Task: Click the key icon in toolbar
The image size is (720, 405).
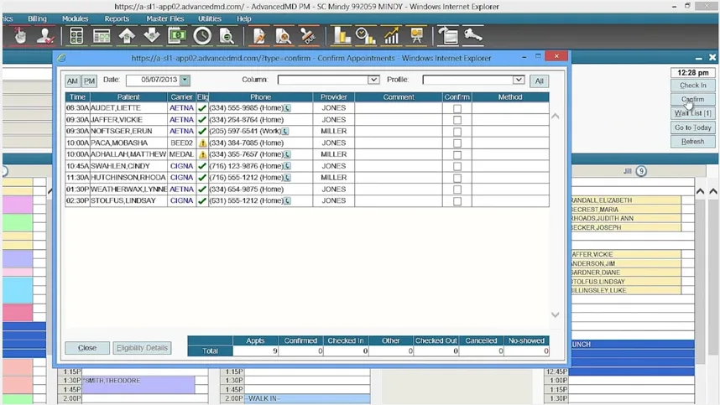Action: [473, 36]
